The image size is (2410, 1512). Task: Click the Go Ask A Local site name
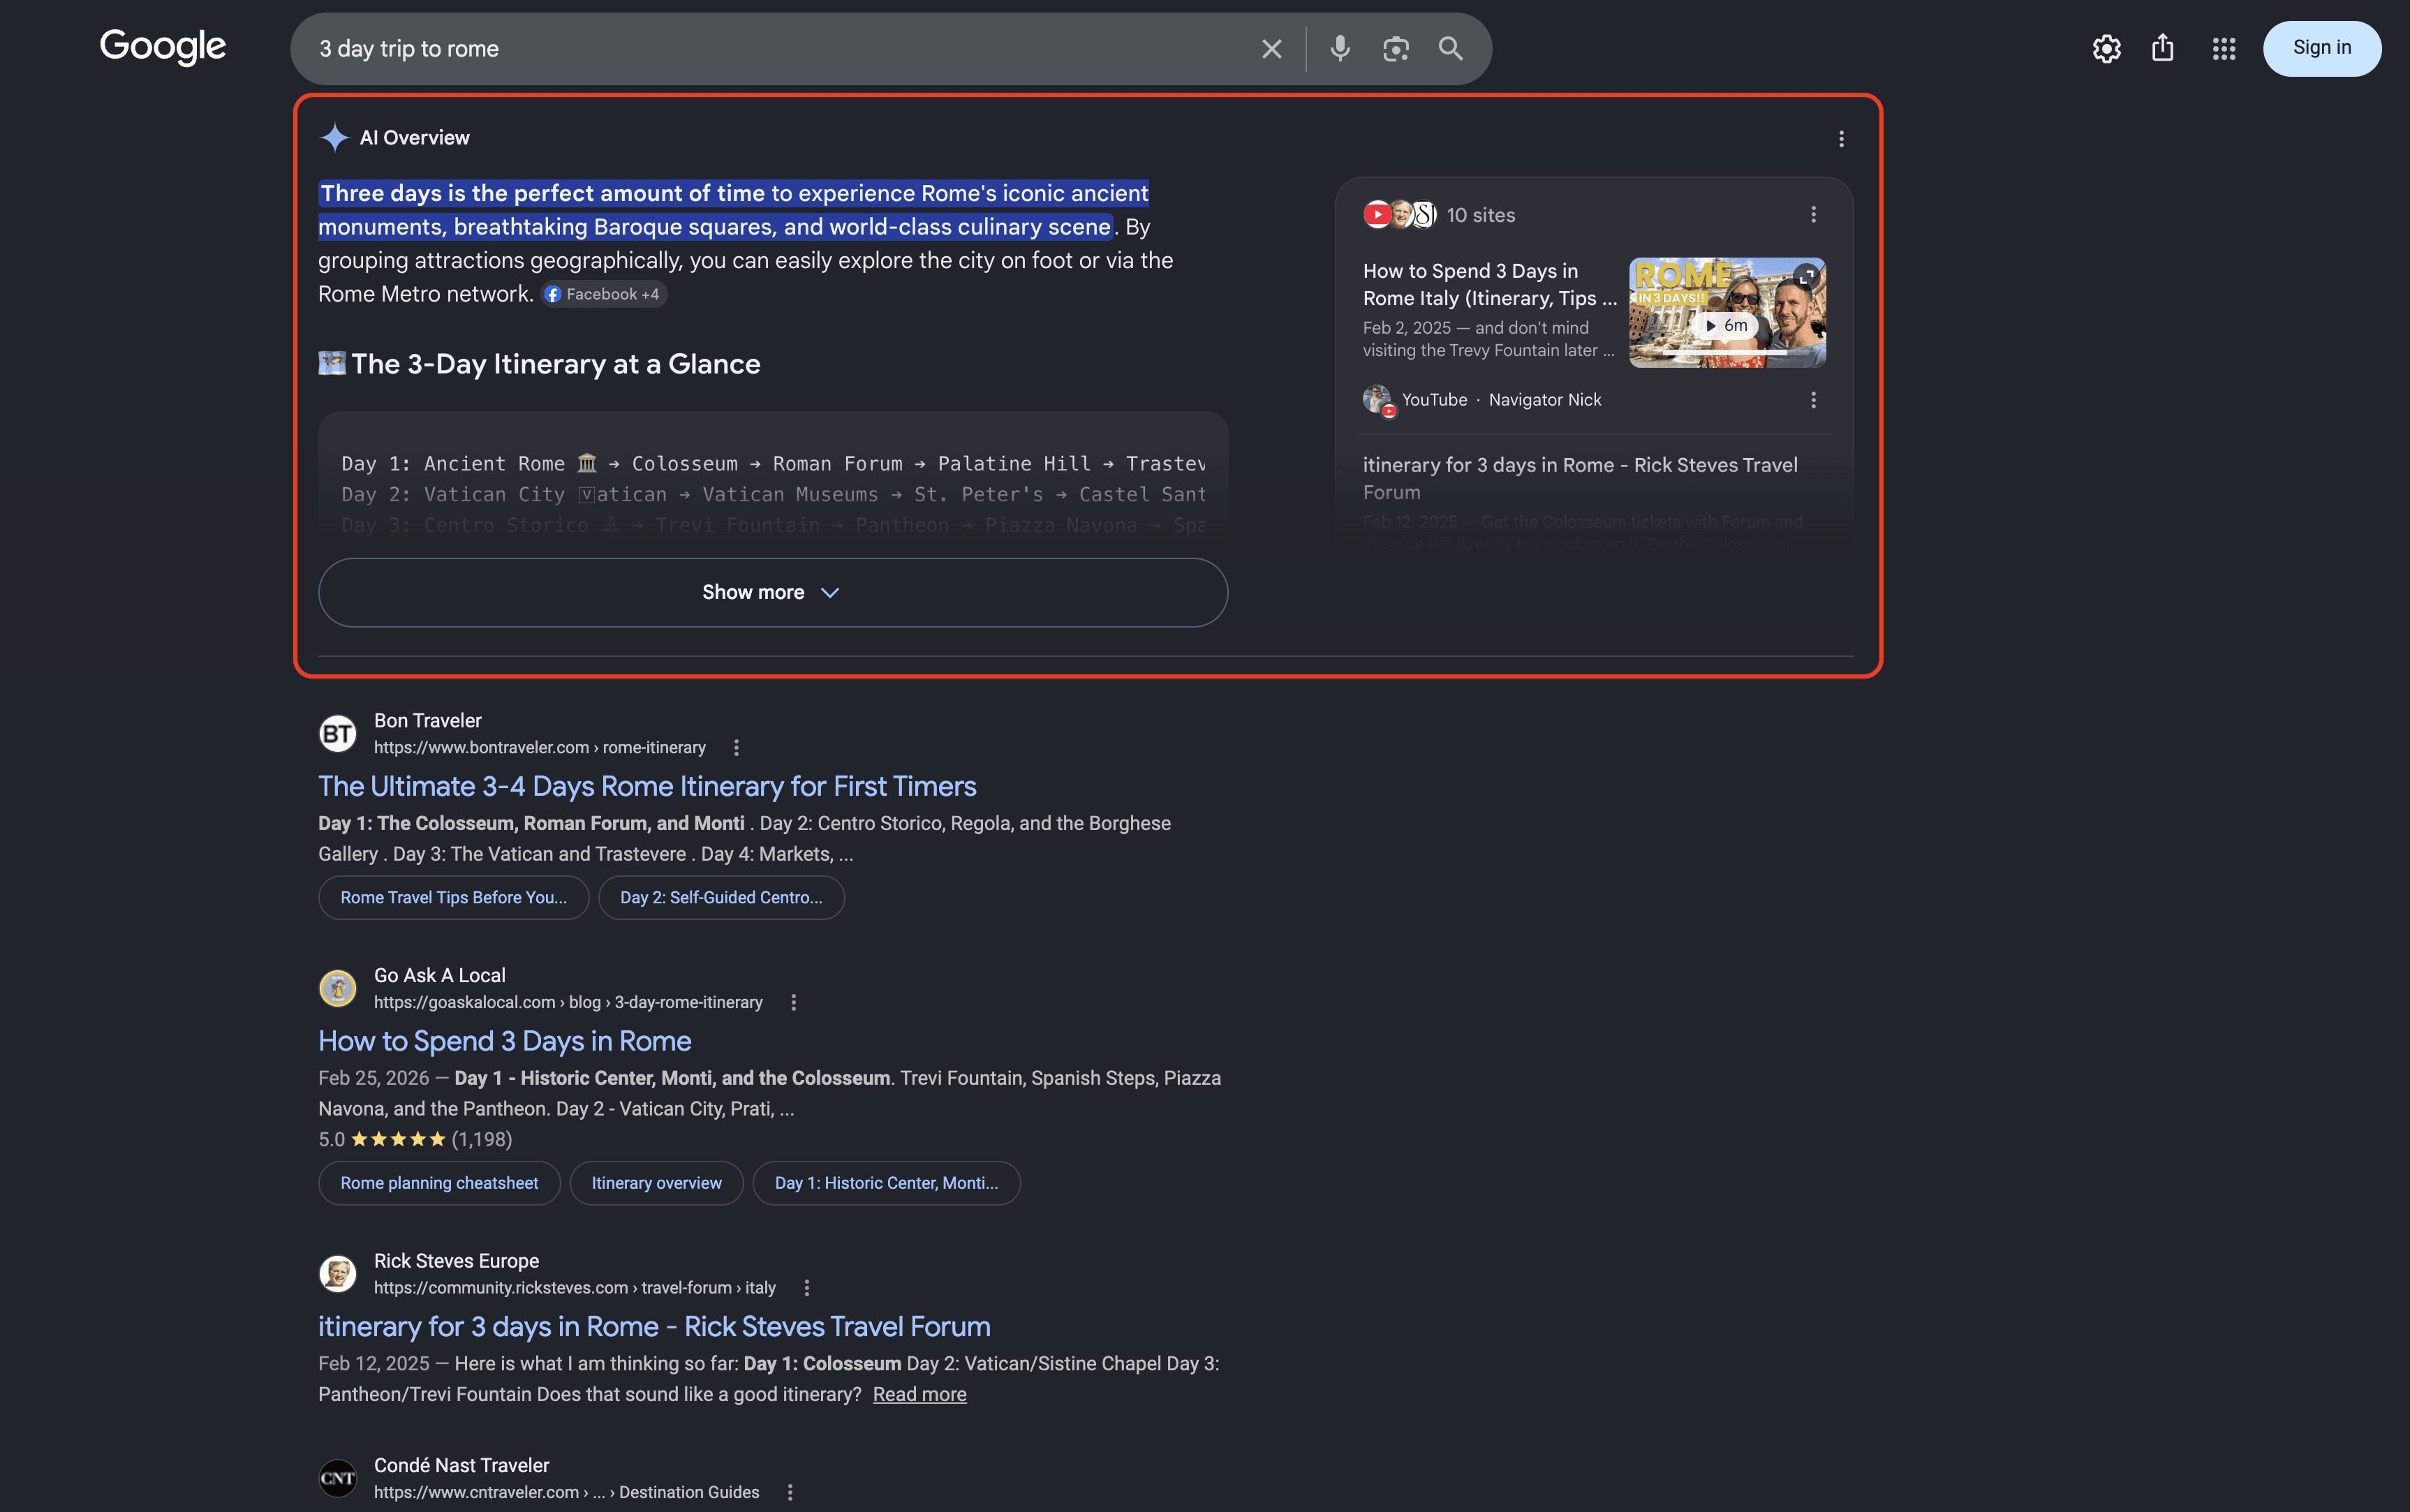440,976
